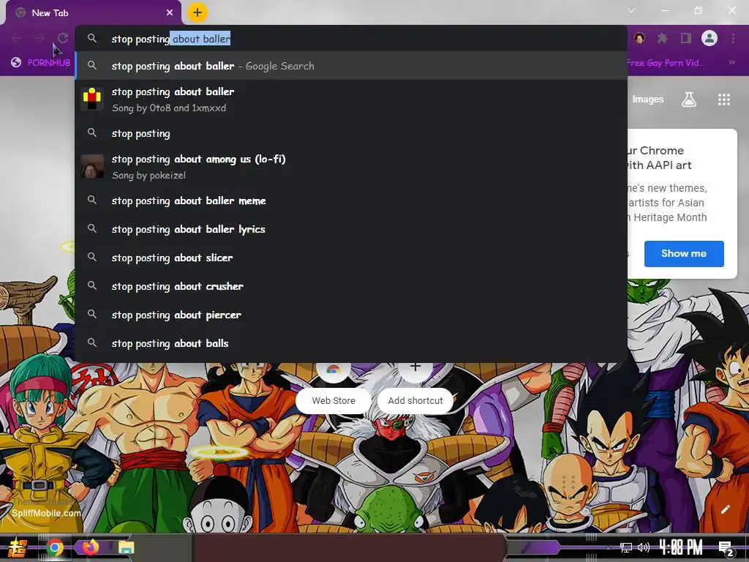749x562 pixels.
Task: Select 'stop posting about baller meme' suggestion
Action: tap(351, 201)
